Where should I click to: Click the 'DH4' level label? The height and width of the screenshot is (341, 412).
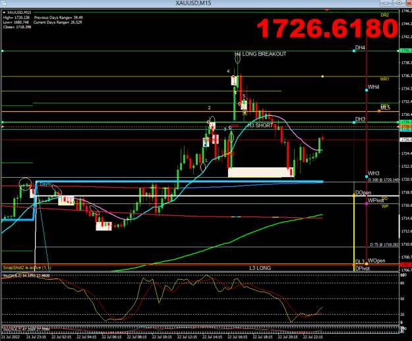(360, 48)
